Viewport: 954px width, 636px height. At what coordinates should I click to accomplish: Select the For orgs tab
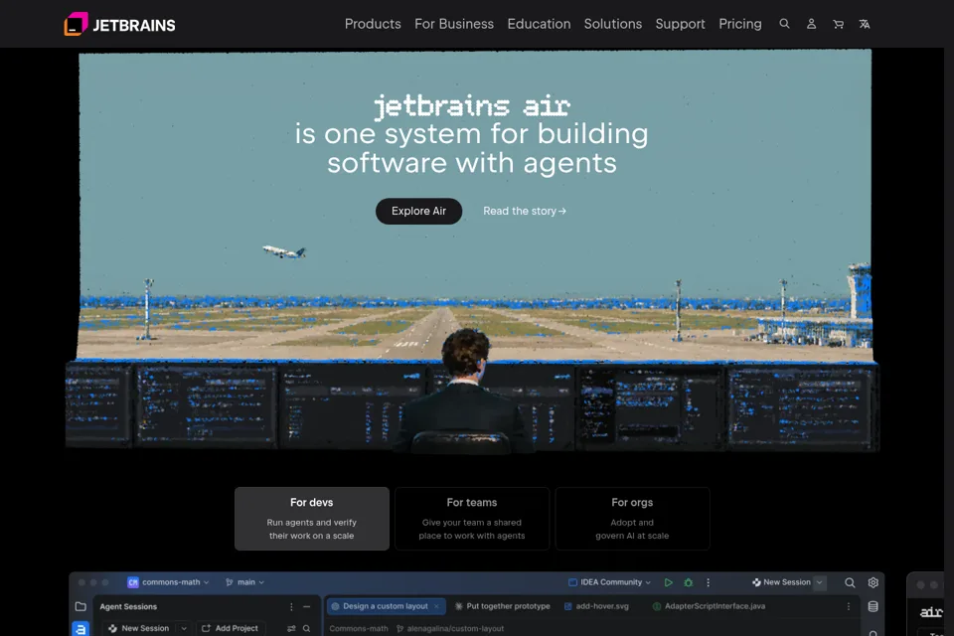click(x=632, y=519)
